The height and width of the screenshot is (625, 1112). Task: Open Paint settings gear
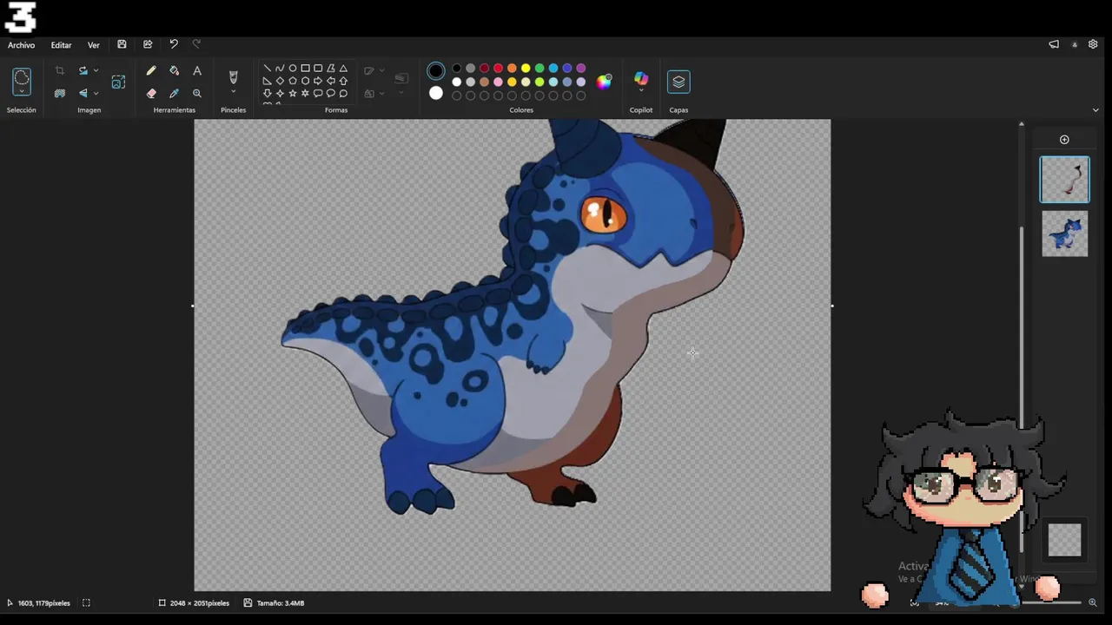[1093, 44]
